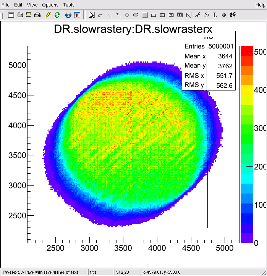
Task: Select the Ellipse drawing tool
Action: click(x=136, y=15)
